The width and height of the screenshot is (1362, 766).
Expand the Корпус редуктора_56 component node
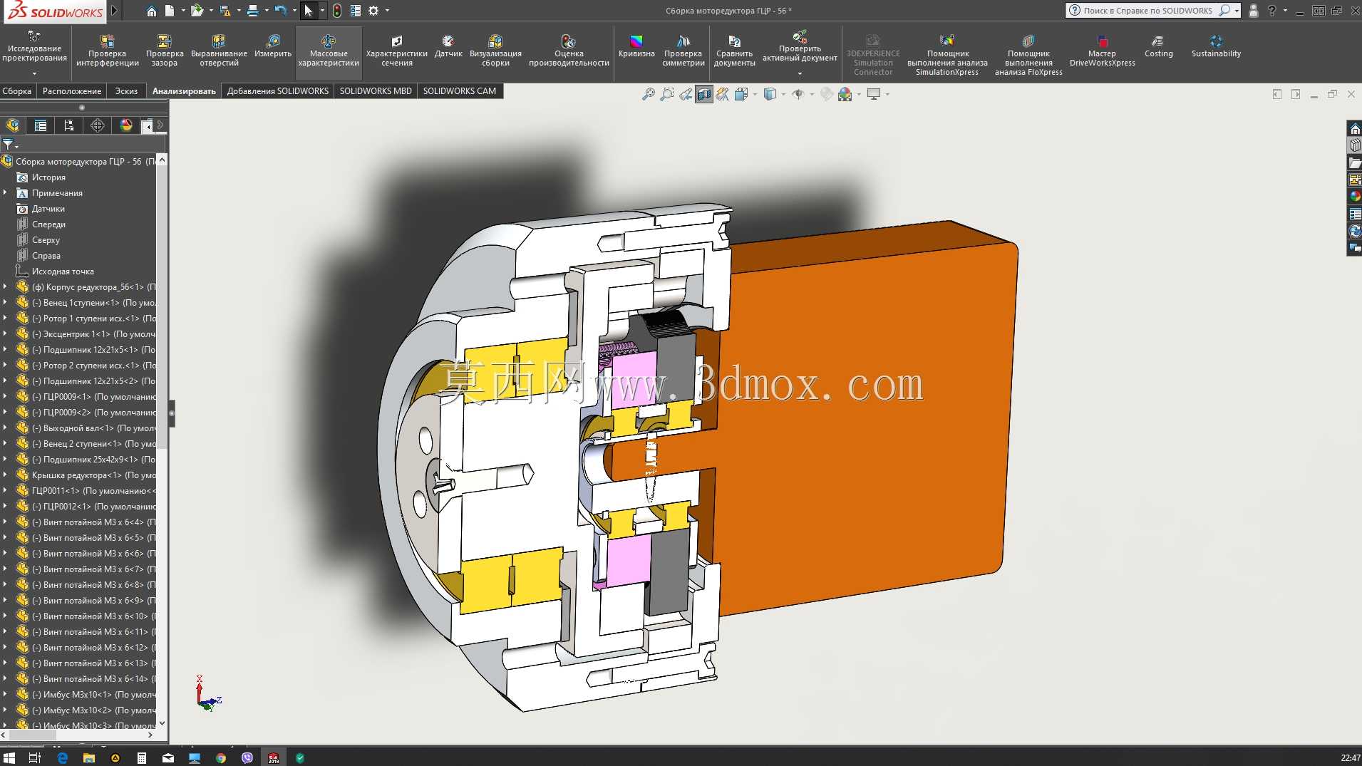(x=6, y=286)
